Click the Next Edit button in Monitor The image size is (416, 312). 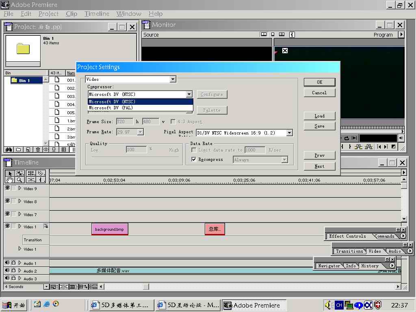(386, 146)
